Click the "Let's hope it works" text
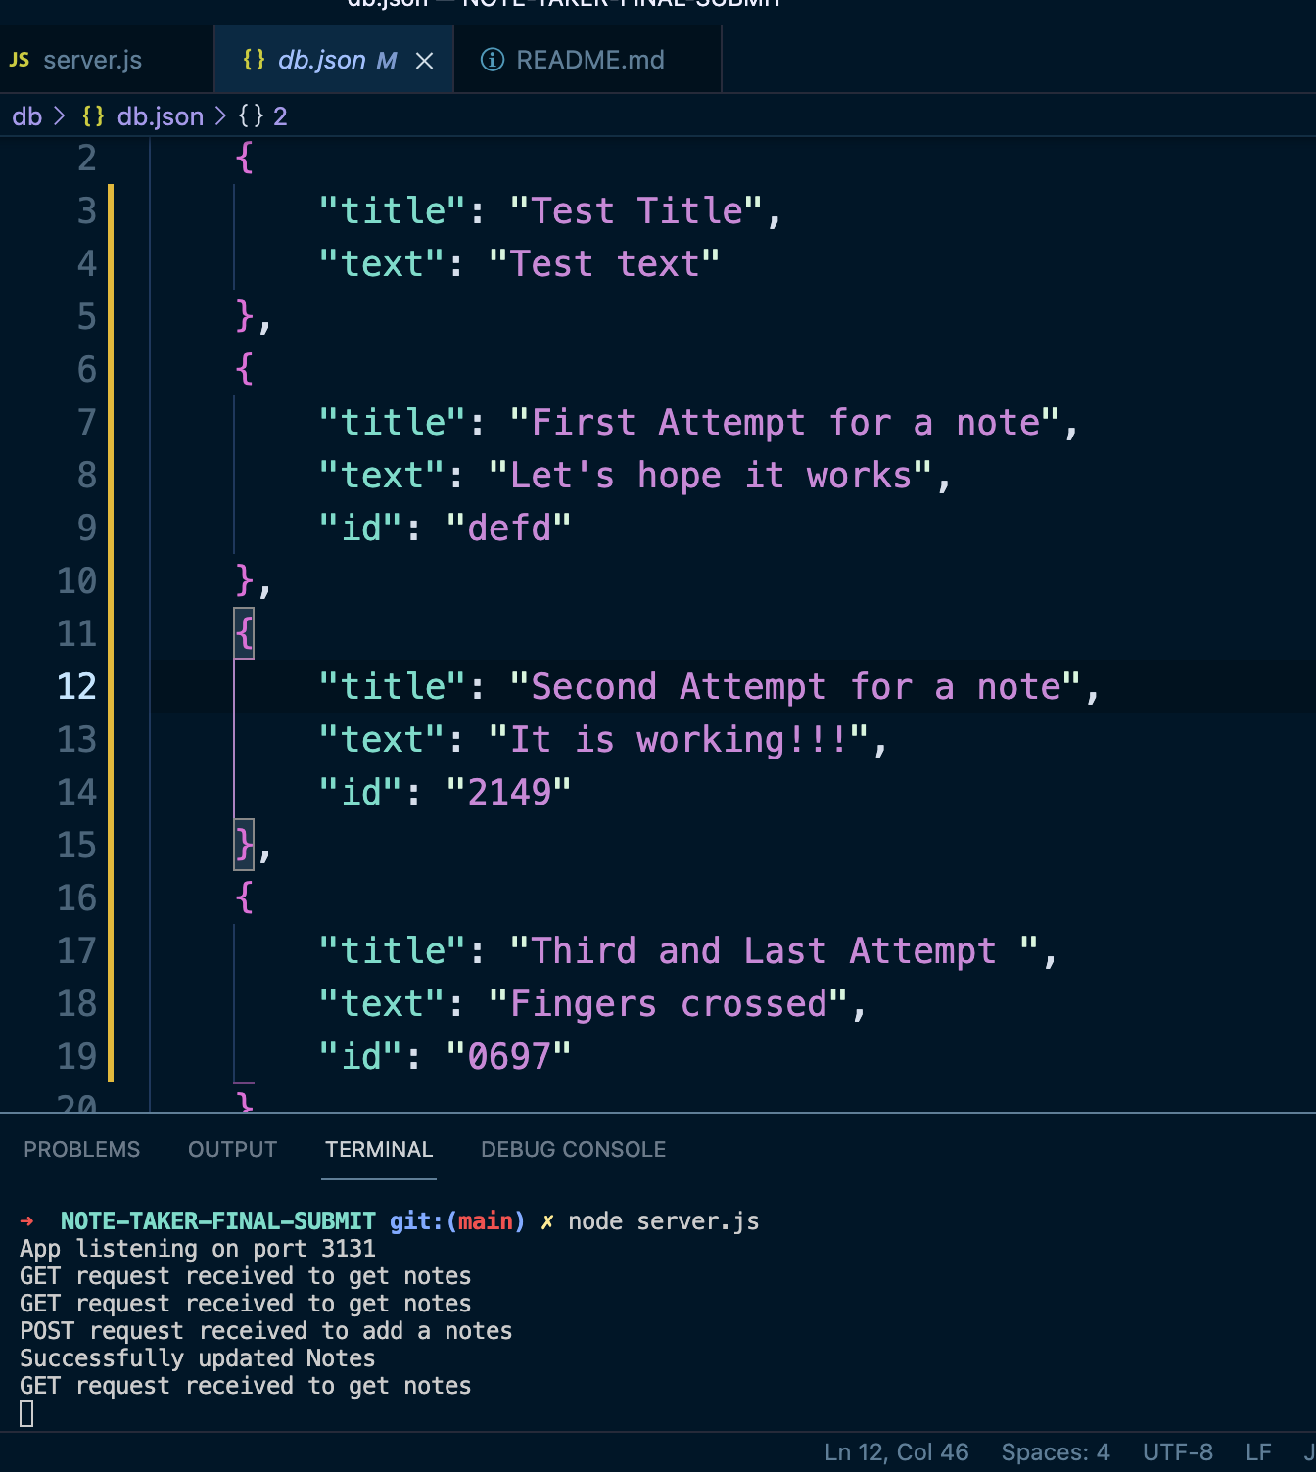This screenshot has width=1316, height=1472. pos(710,476)
